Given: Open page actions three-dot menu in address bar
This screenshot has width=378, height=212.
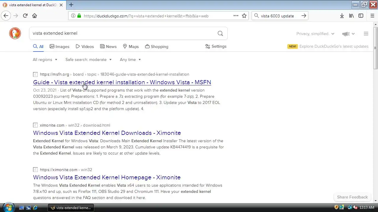Looking at the screenshot, I should [236, 16].
